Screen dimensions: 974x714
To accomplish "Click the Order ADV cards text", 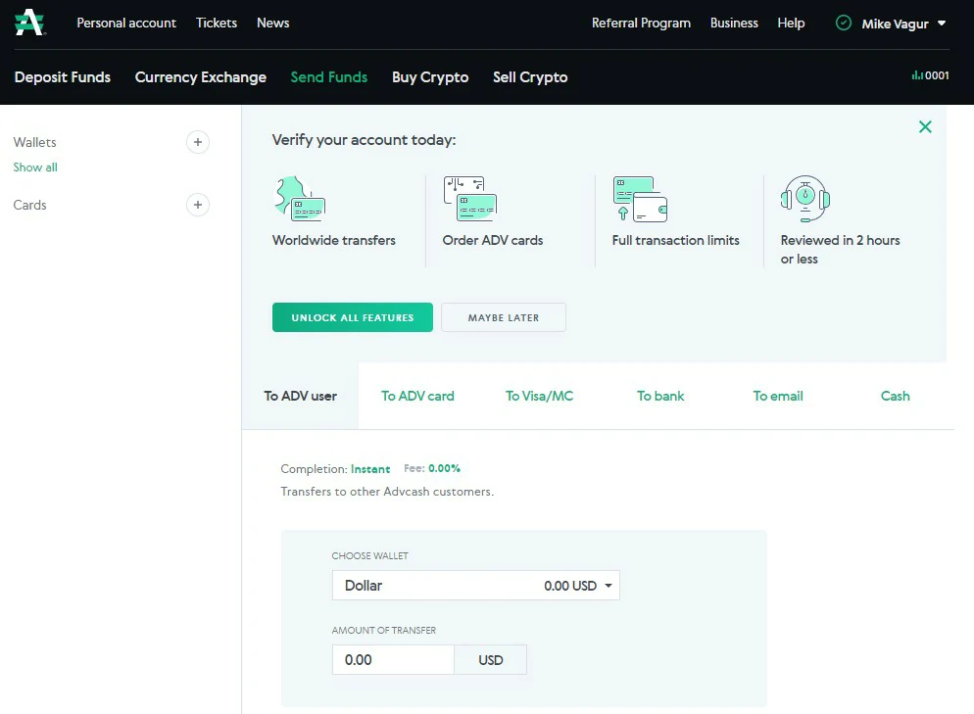I will point(493,240).
